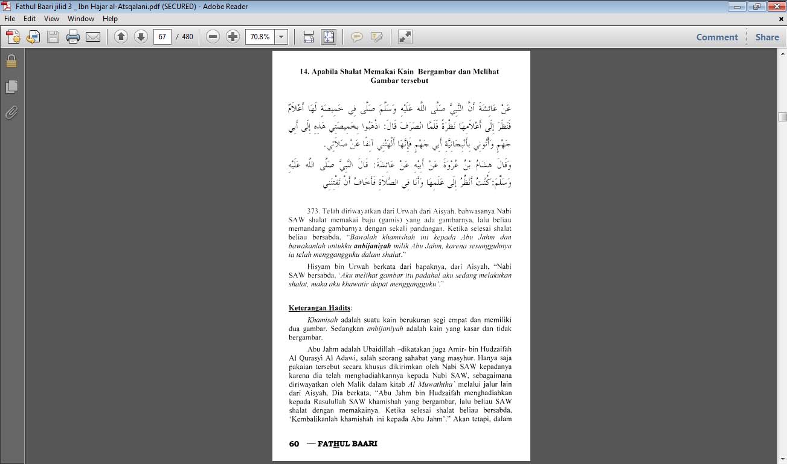The image size is (787, 464).
Task: Click the Create PDF online icon
Action: 13,37
